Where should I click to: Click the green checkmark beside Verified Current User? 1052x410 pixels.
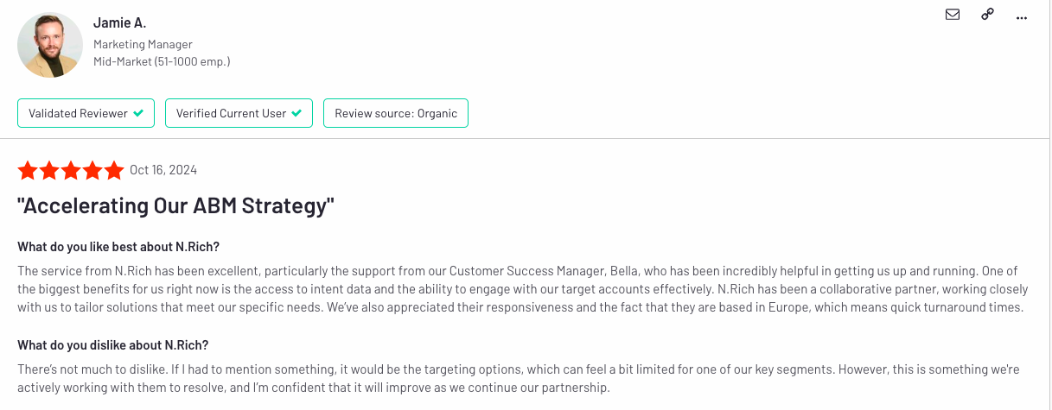[296, 113]
